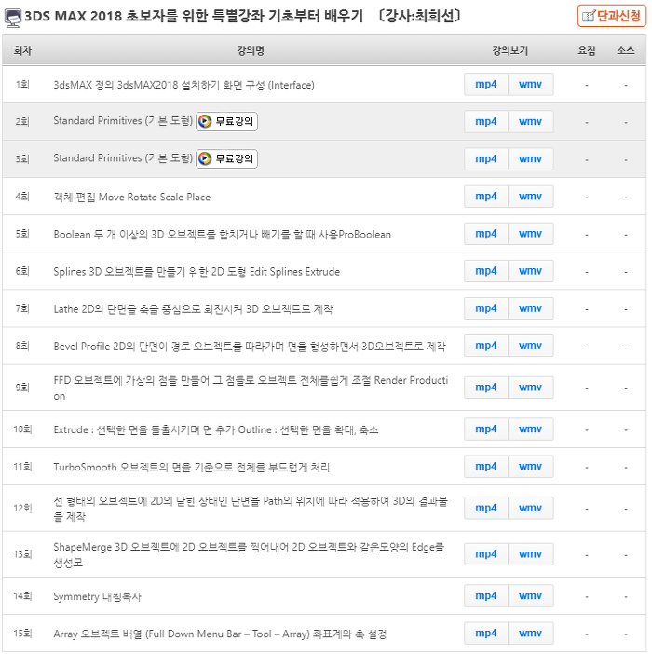The image size is (652, 654).
Task: Open mp4 for lesson 1회
Action: (x=486, y=84)
